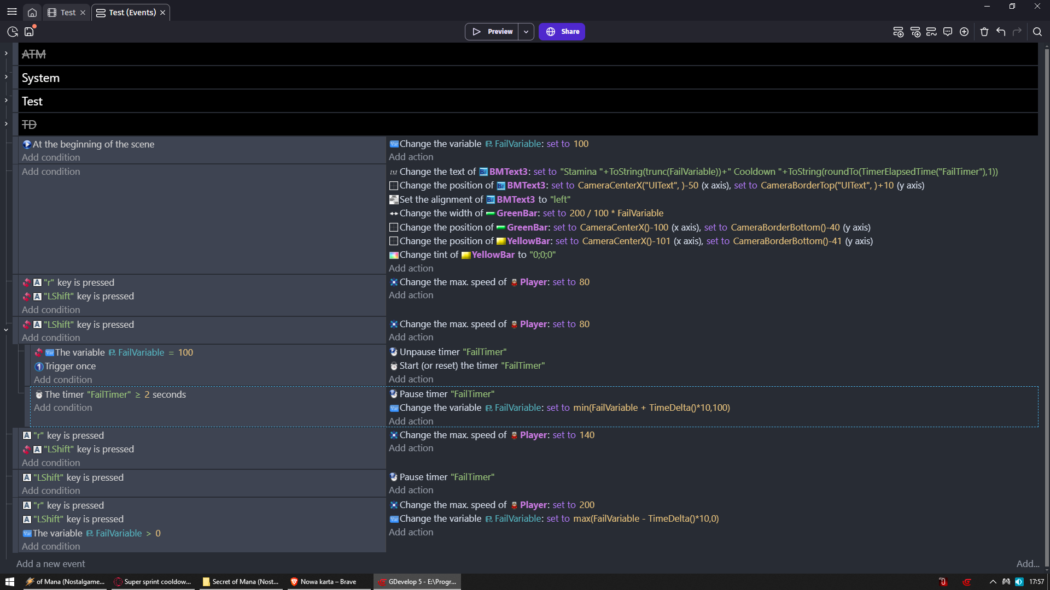Image resolution: width=1050 pixels, height=590 pixels.
Task: Click the Share button
Action: tap(562, 32)
